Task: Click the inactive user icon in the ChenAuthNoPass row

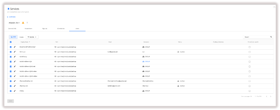Action: [178, 81]
